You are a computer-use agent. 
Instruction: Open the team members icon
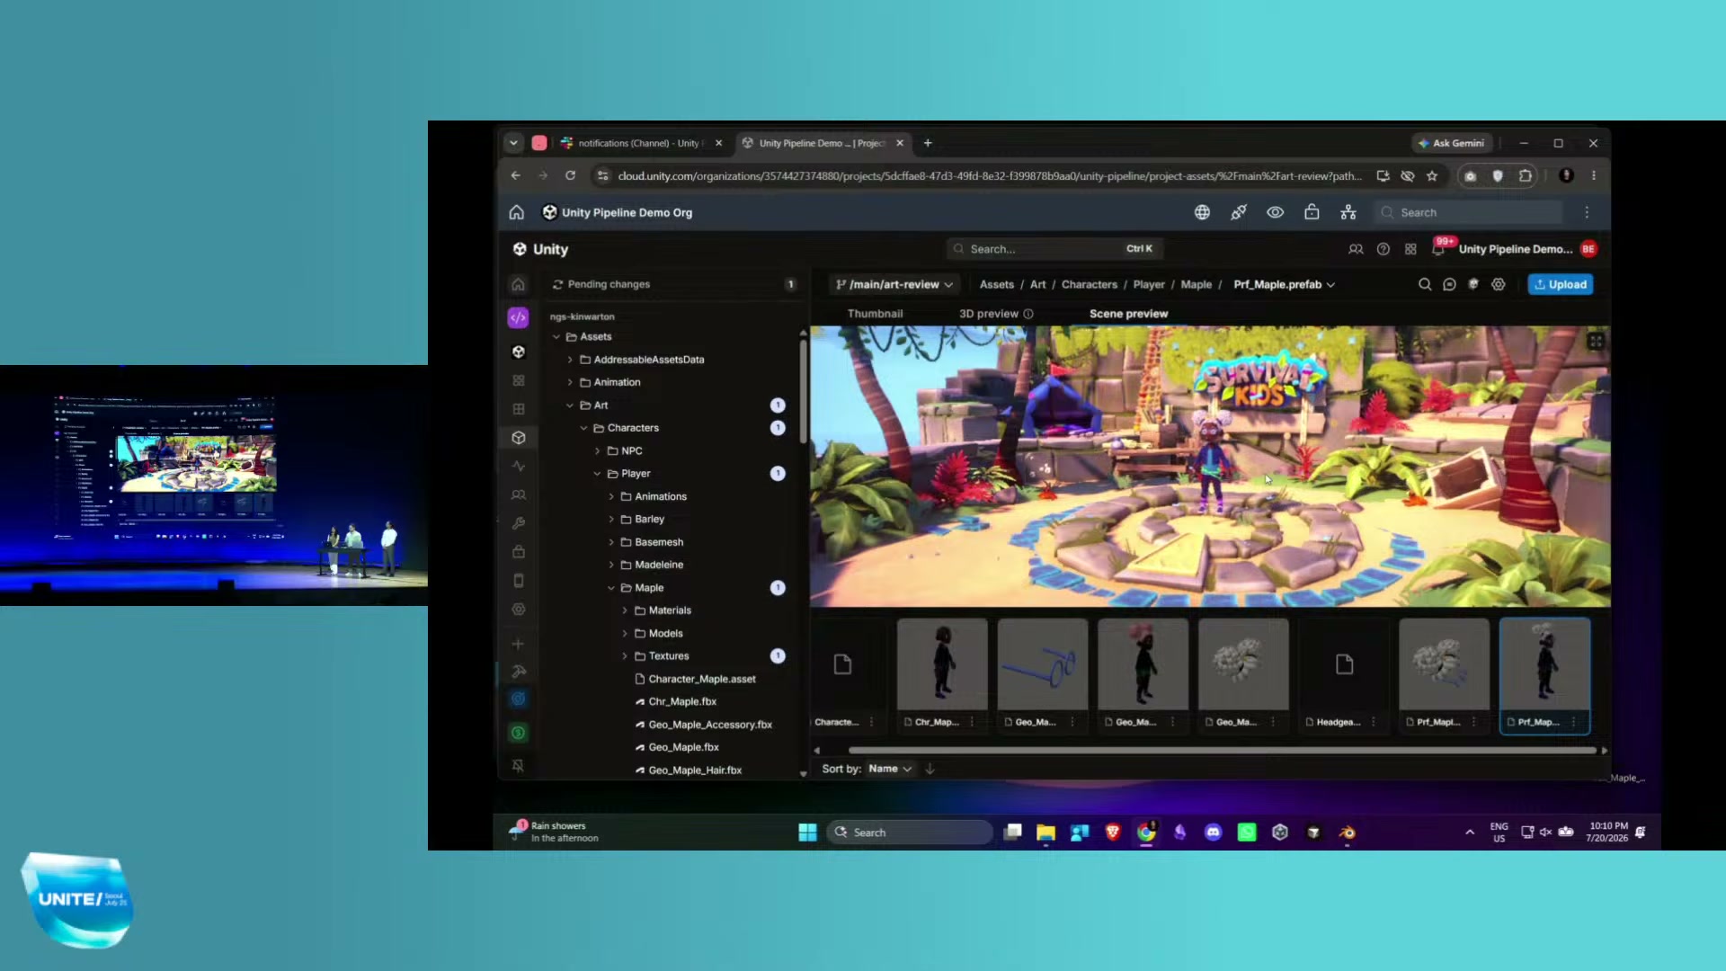[x=1356, y=249]
